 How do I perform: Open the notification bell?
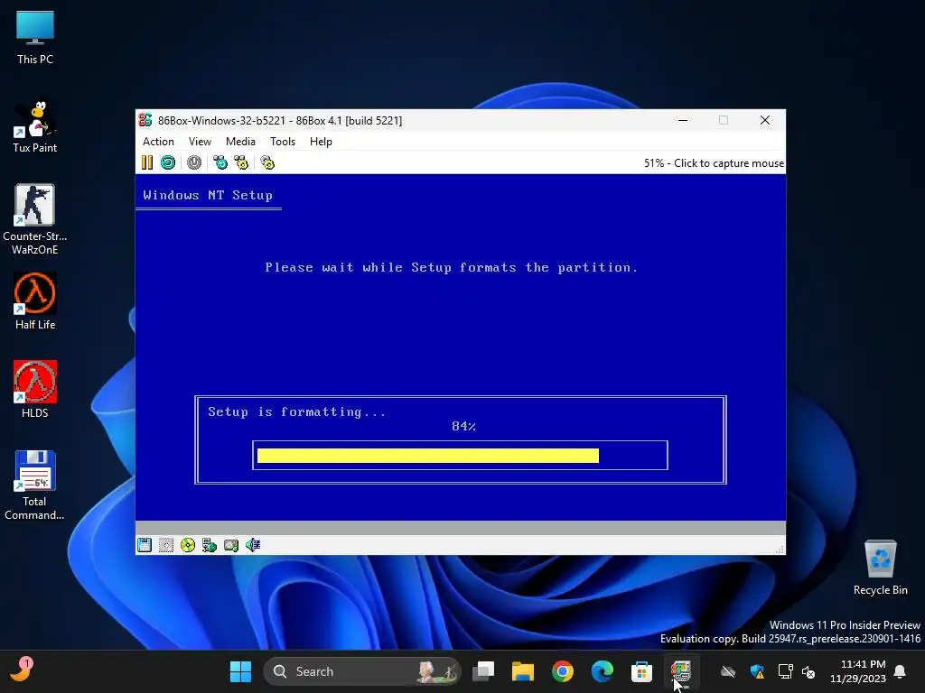click(901, 671)
